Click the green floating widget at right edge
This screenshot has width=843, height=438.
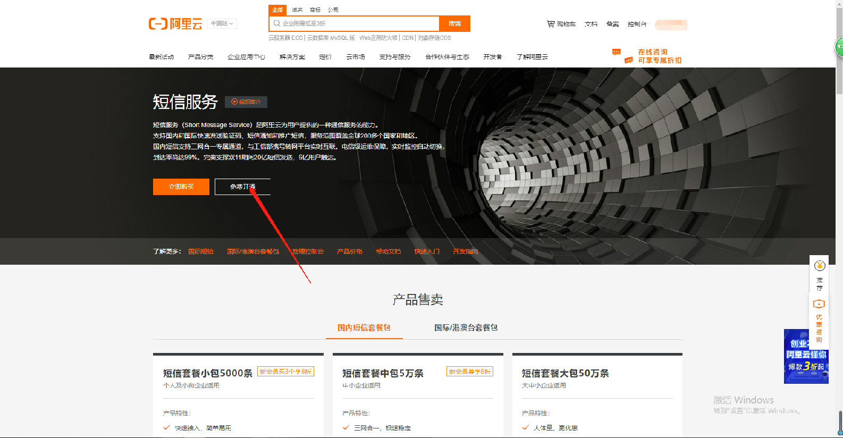pos(839,47)
